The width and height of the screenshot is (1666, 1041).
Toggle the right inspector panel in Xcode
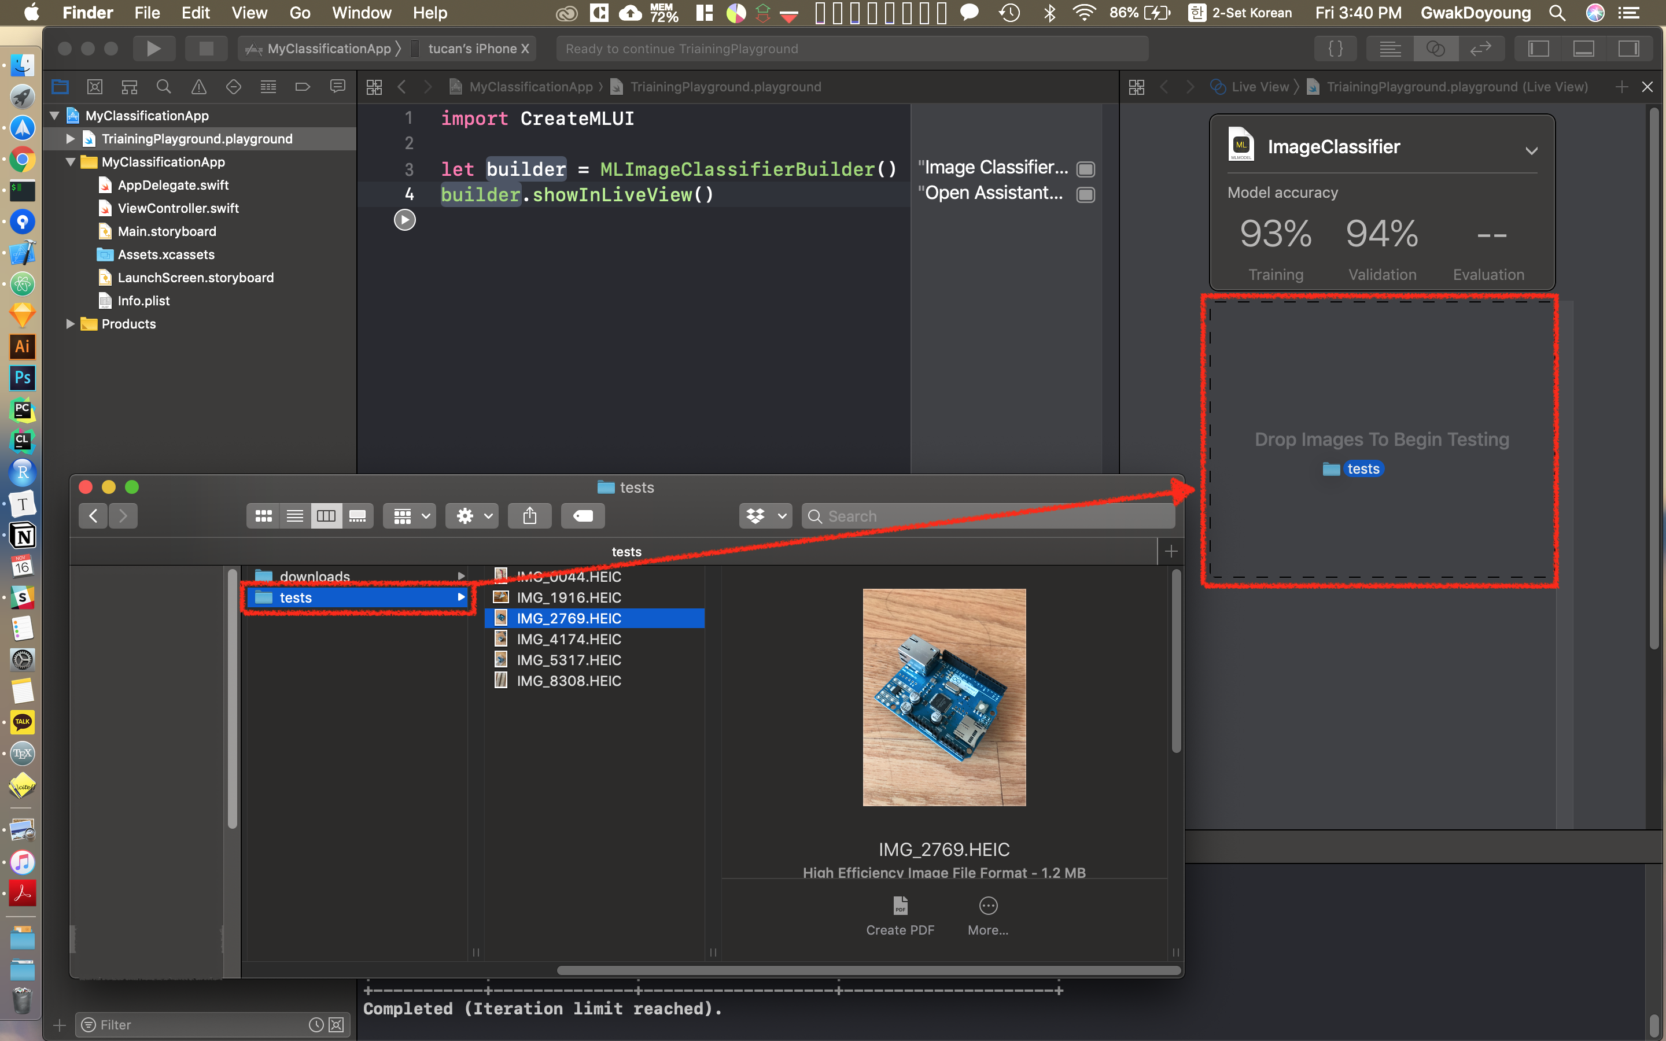coord(1630,48)
